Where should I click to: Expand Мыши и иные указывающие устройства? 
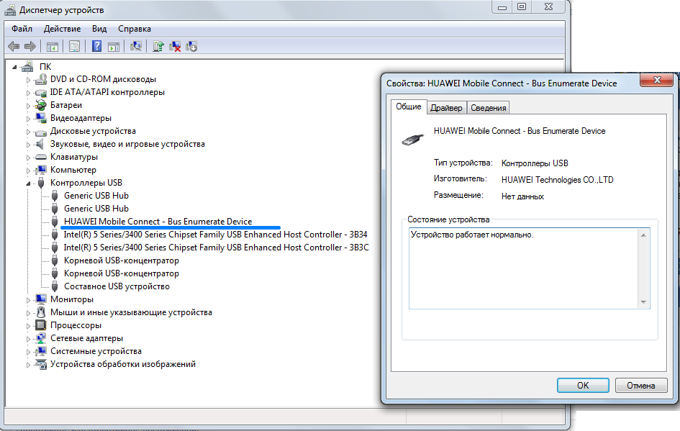pos(28,313)
